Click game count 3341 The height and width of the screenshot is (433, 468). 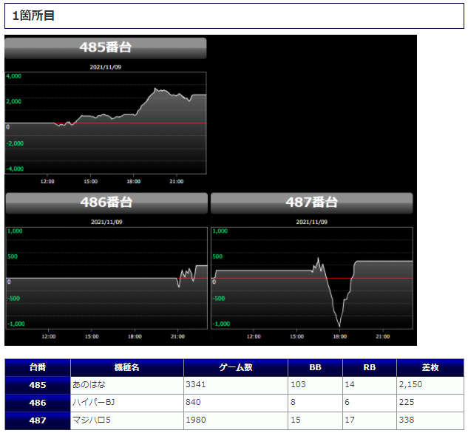pyautogui.click(x=196, y=384)
